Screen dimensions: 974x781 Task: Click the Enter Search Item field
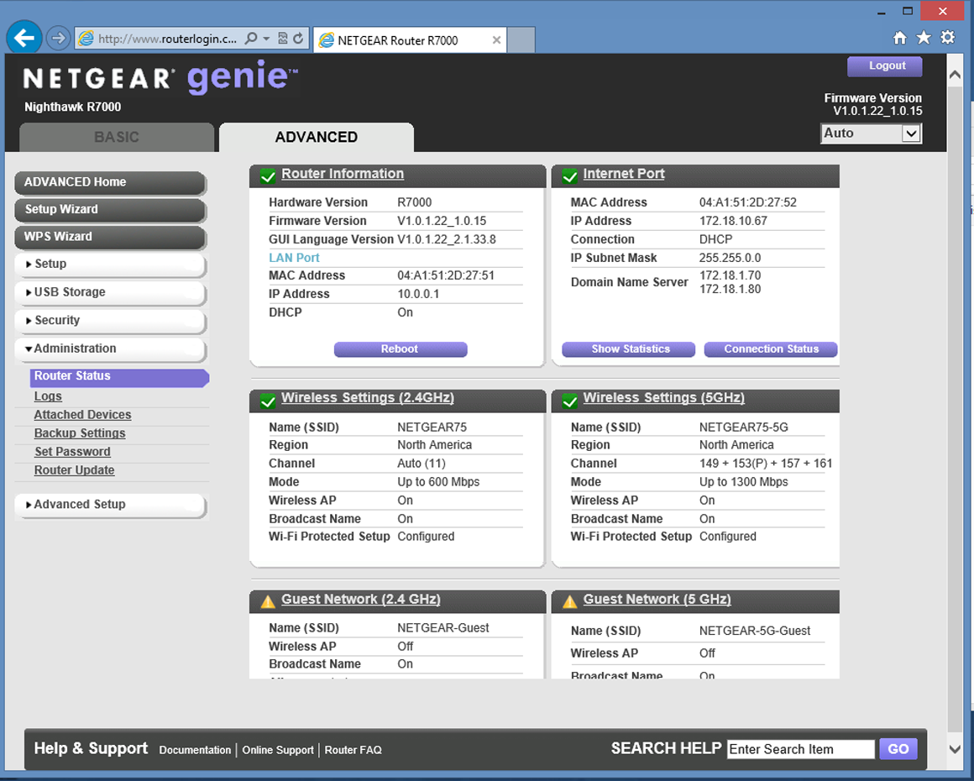click(800, 749)
